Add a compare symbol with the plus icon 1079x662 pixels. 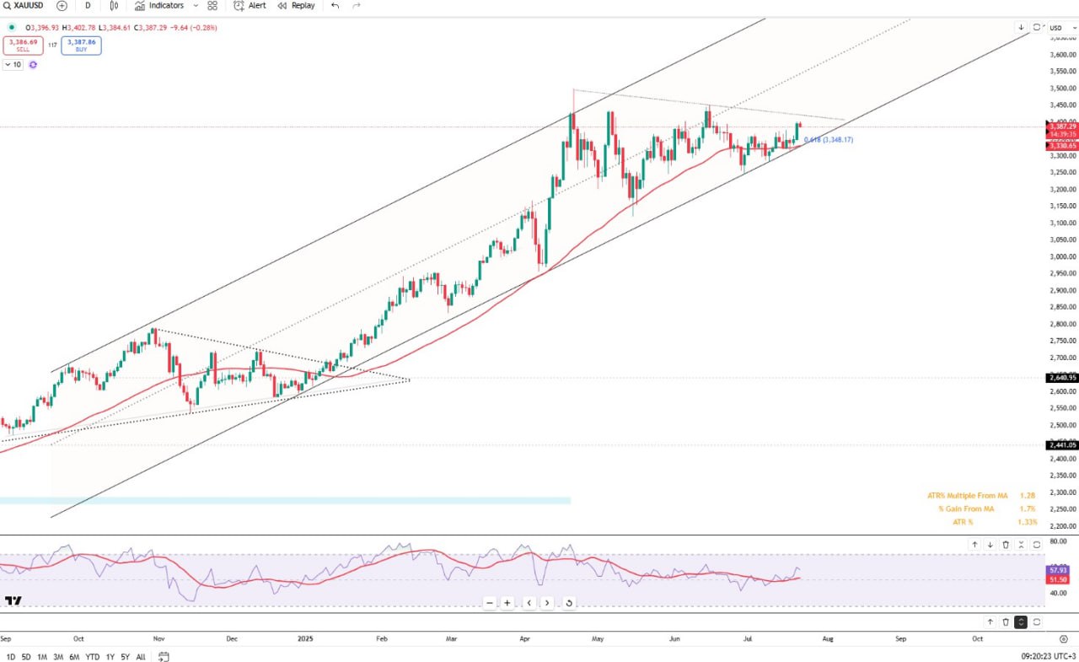pos(62,5)
